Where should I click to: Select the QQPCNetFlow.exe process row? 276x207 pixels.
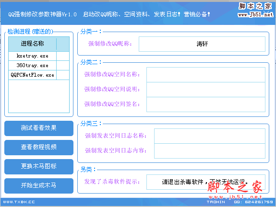coord(39,75)
